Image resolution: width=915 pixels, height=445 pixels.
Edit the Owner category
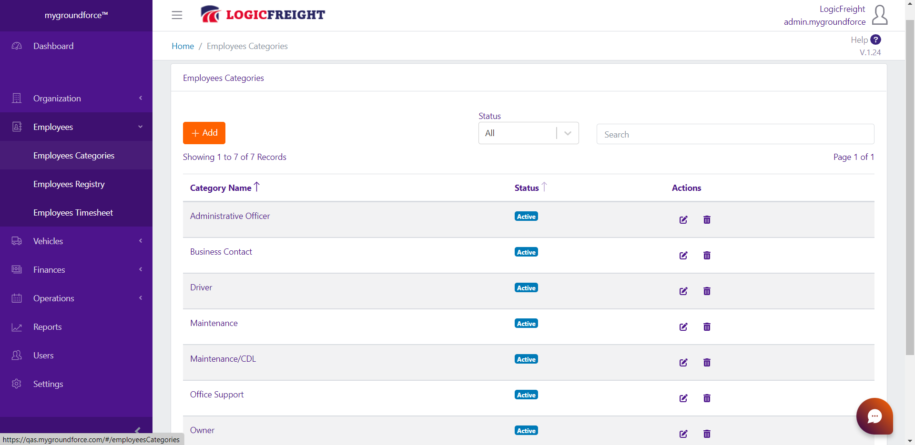(x=683, y=434)
